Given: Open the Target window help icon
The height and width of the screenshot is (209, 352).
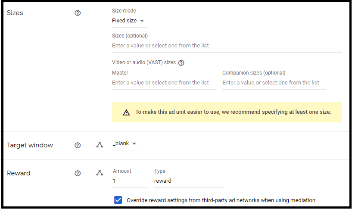Looking at the screenshot, I should (78, 145).
